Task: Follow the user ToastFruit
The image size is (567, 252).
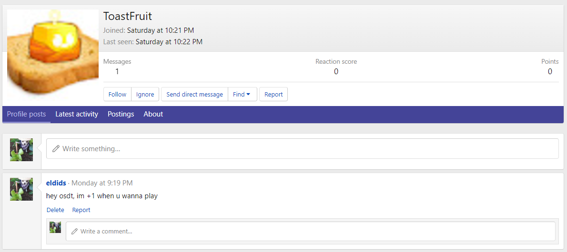Action: 117,94
